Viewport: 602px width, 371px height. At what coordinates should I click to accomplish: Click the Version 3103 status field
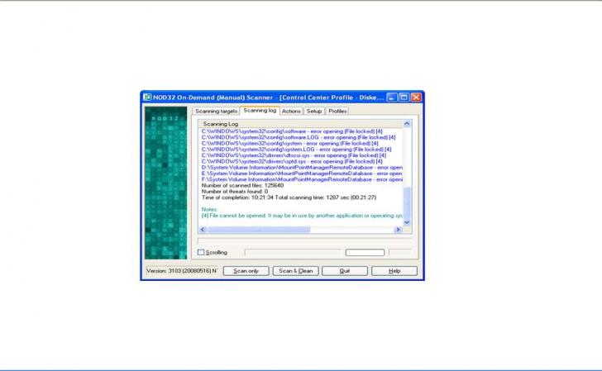(x=182, y=271)
